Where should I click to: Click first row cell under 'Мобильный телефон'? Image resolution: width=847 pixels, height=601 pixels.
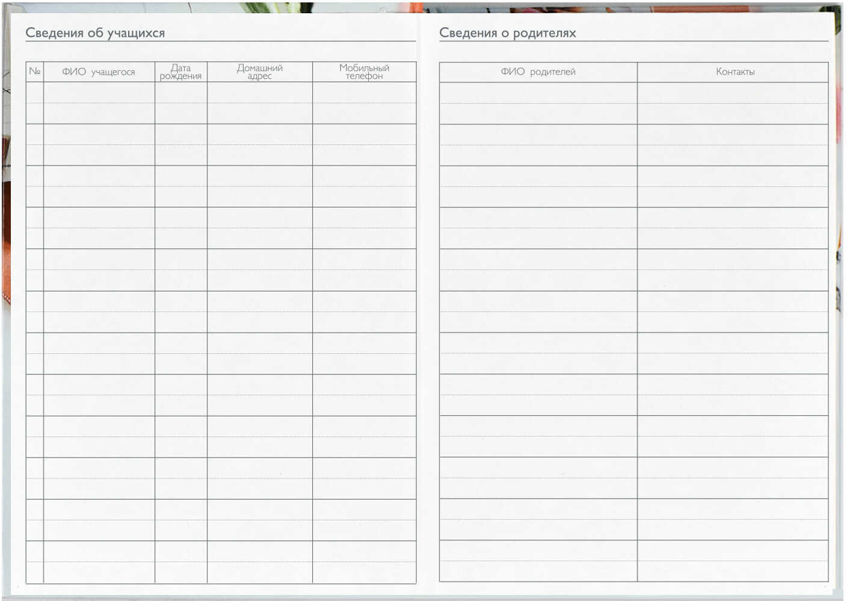click(x=364, y=103)
